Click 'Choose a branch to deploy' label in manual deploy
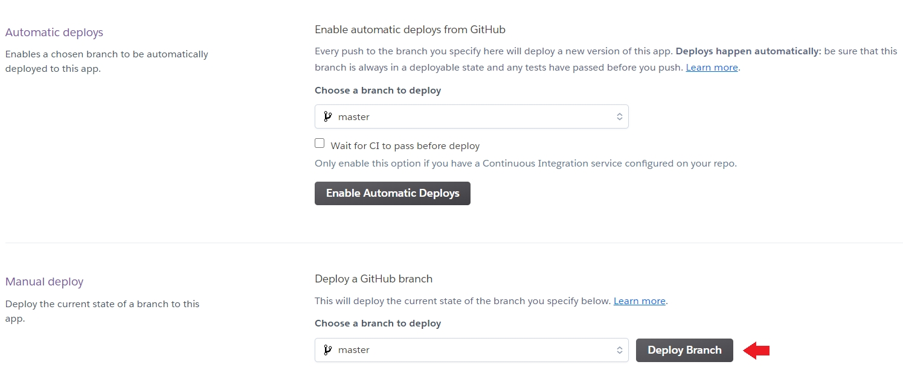The height and width of the screenshot is (382, 903). click(378, 323)
